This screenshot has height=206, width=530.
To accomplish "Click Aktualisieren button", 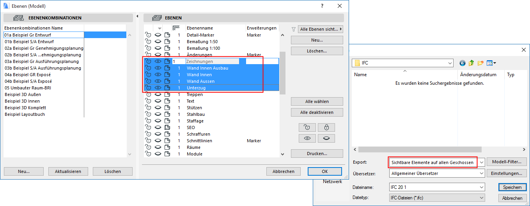I will (x=68, y=171).
